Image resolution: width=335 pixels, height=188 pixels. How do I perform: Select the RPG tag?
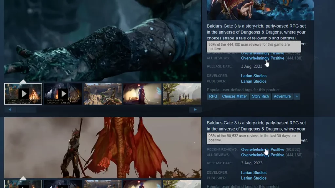point(213,96)
